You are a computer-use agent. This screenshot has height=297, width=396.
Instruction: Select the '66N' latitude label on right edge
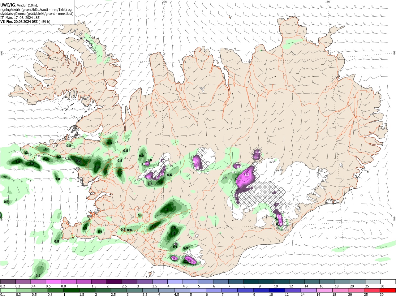394,54
